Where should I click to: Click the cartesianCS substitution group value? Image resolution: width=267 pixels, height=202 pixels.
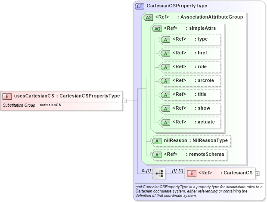tap(50, 105)
